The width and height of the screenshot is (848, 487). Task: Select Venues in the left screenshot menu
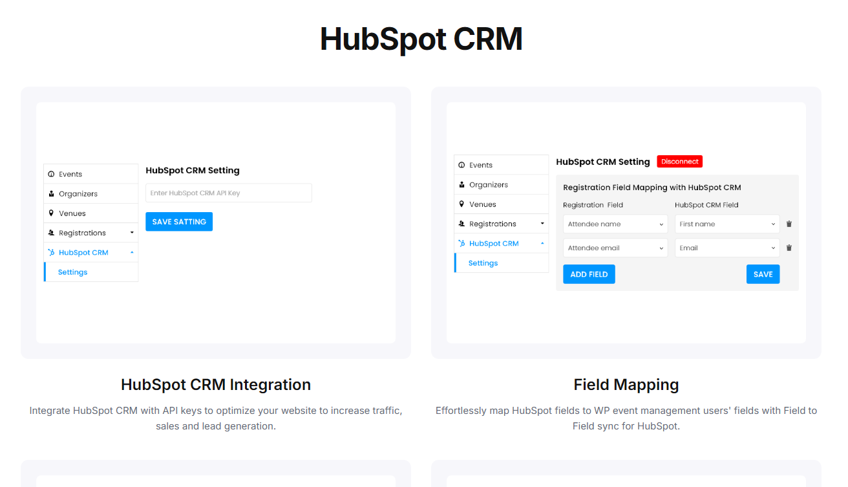click(91, 213)
